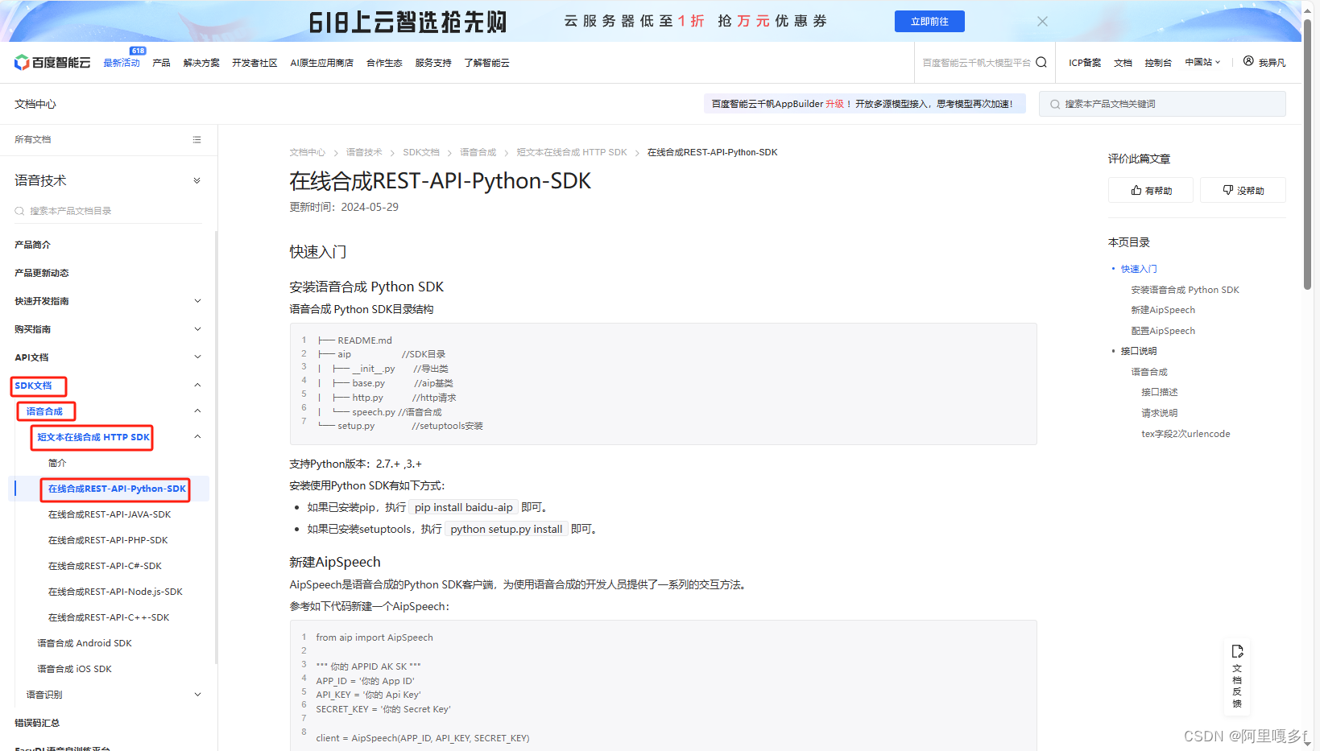This screenshot has height=751, width=1320.
Task: Open 解决方案 menu item
Action: [201, 63]
